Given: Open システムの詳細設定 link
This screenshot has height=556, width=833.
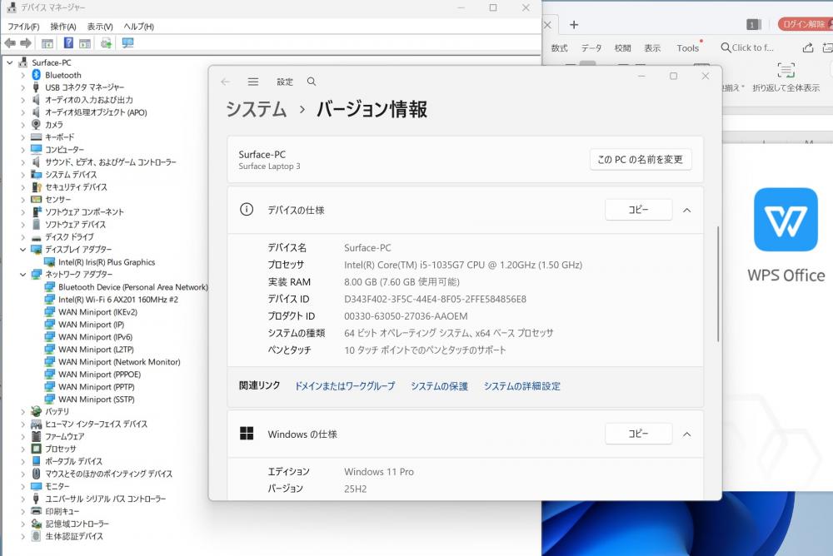Looking at the screenshot, I should click(521, 386).
